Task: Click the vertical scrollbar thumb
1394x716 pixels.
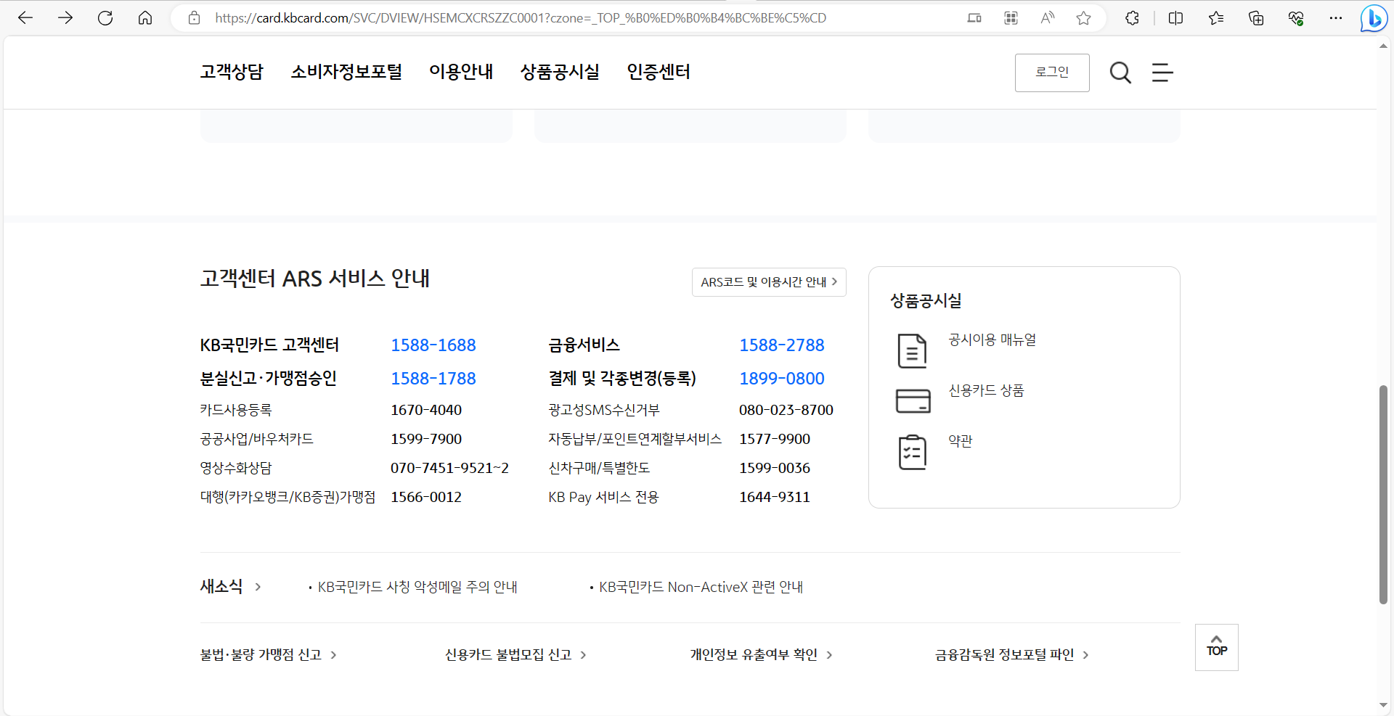Action: (1383, 495)
